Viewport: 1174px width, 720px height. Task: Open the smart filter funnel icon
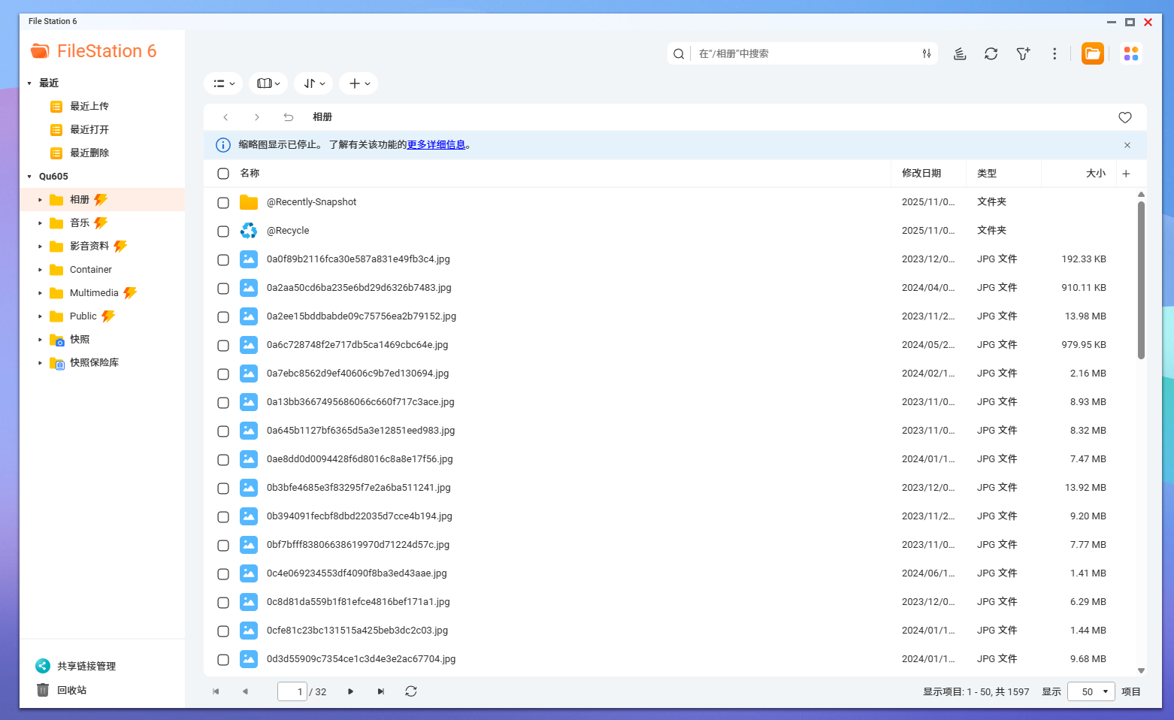tap(1023, 53)
